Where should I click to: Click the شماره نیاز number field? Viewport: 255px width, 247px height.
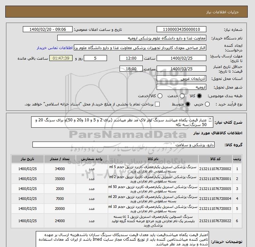(181, 30)
